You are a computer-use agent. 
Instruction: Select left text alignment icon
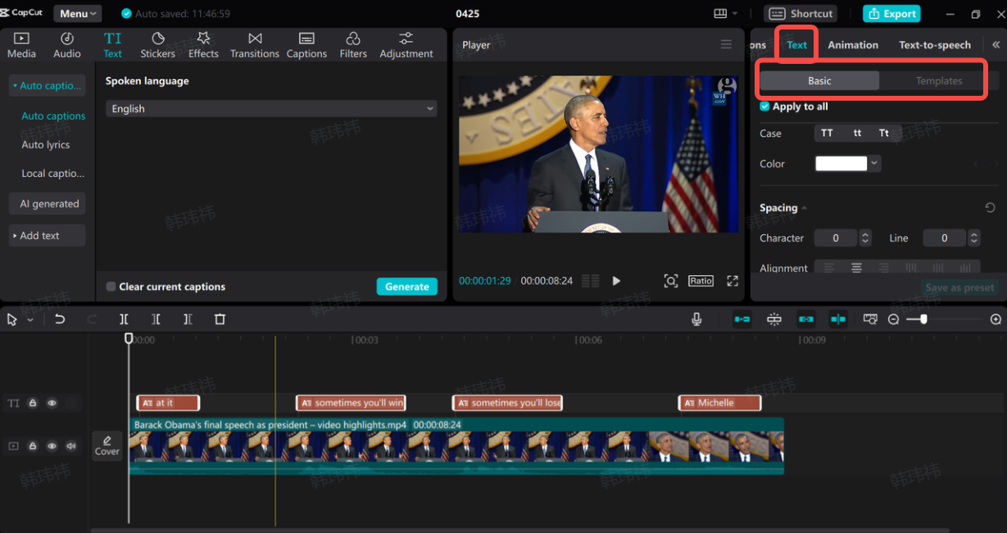click(829, 268)
